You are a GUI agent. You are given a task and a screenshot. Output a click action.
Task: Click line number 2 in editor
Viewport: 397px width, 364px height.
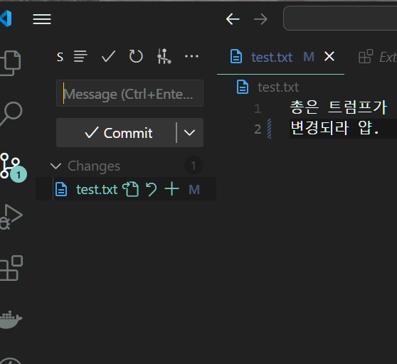(258, 129)
